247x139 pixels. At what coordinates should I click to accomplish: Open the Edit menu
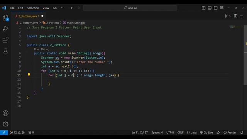click(20, 8)
